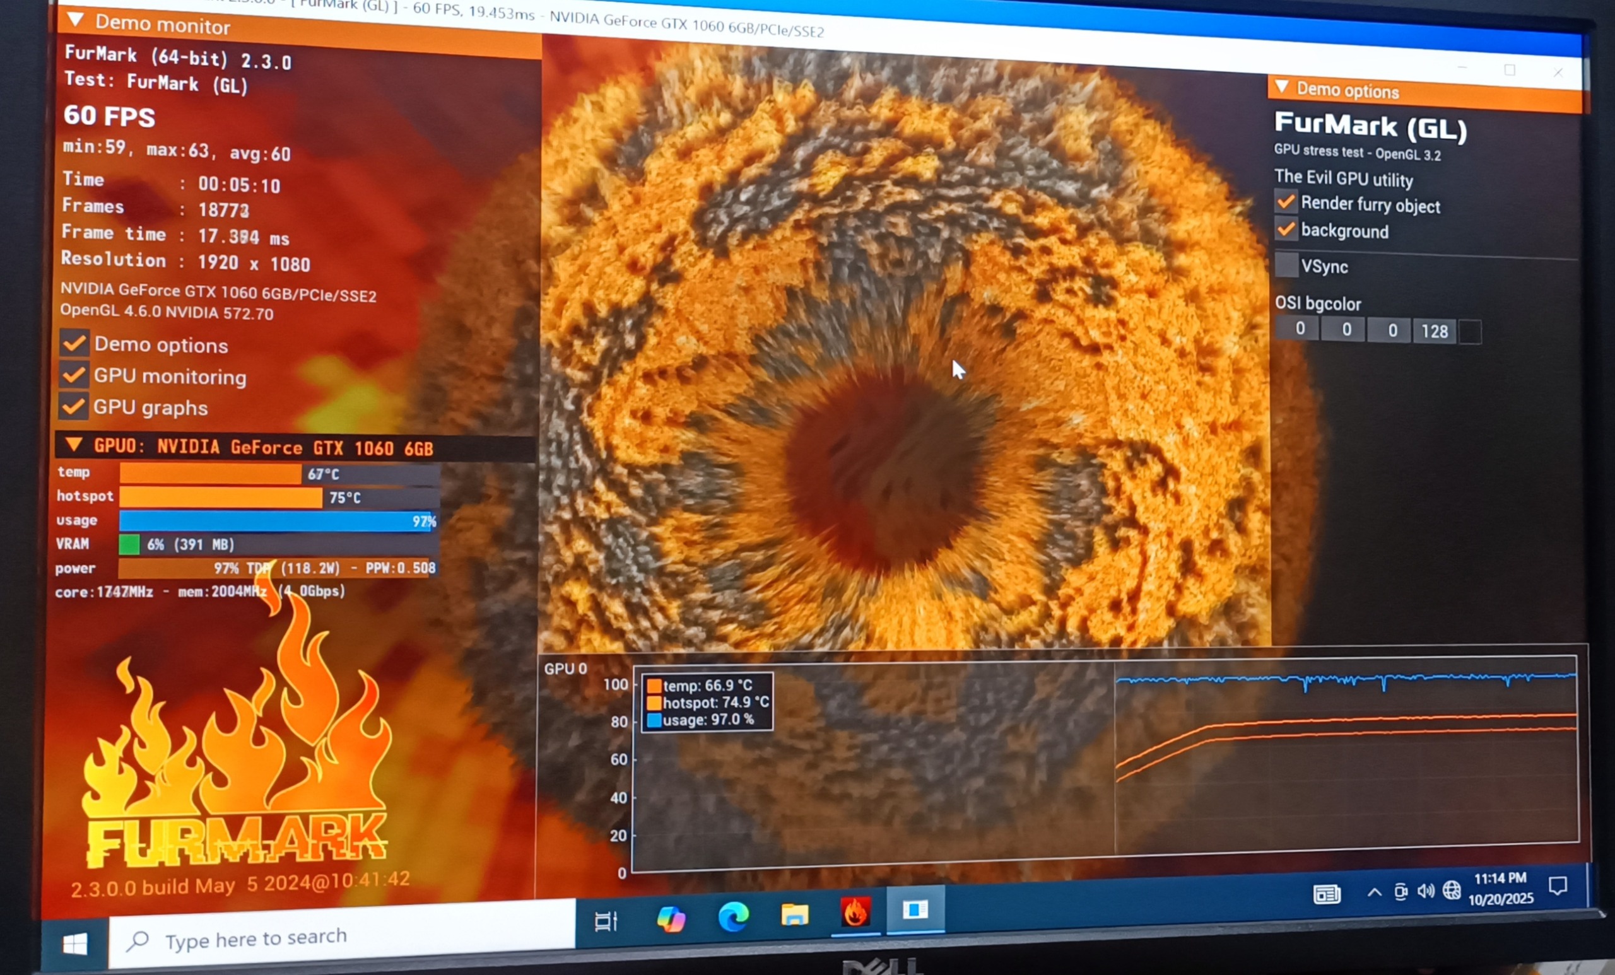Toggle the GPU monitoring checkbox
The image size is (1615, 975).
click(73, 374)
